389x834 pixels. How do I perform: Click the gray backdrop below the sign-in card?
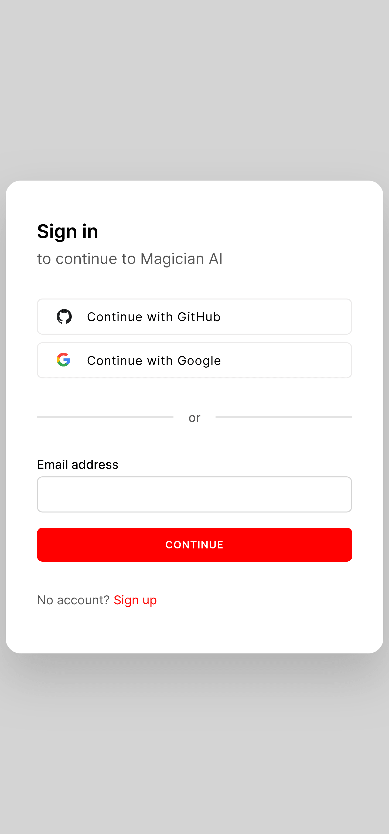(x=194, y=745)
